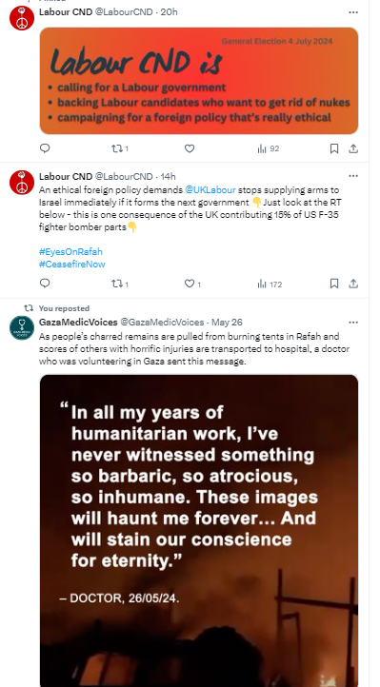Repost the ethical foreign policy tweet

pos(120,284)
